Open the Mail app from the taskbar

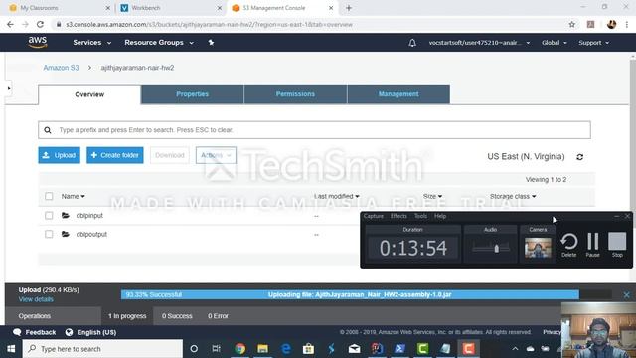(x=354, y=349)
